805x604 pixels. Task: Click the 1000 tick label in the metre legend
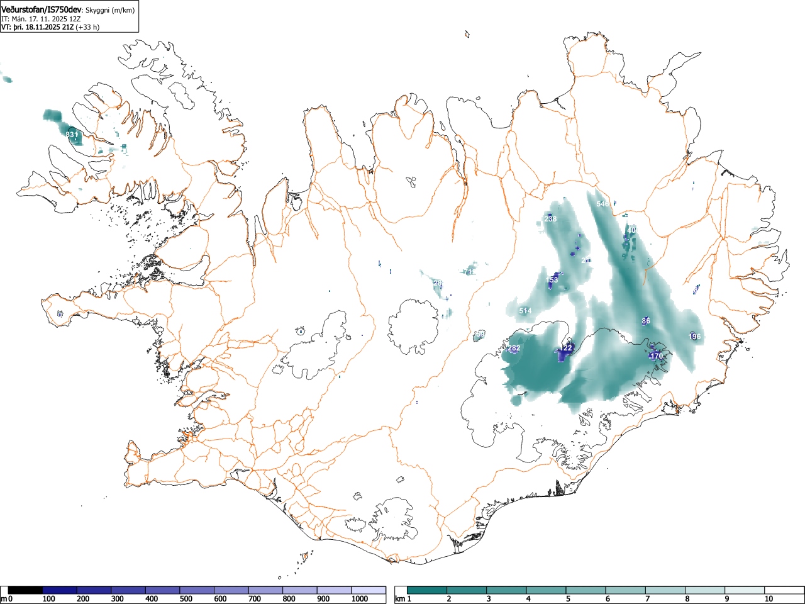[x=360, y=599]
